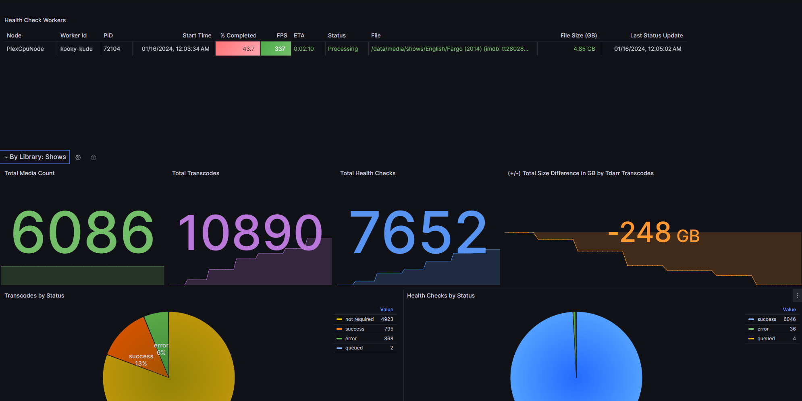Viewport: 802px width, 401px height.
Task: Open the Total Size Difference panel title
Action: click(581, 173)
